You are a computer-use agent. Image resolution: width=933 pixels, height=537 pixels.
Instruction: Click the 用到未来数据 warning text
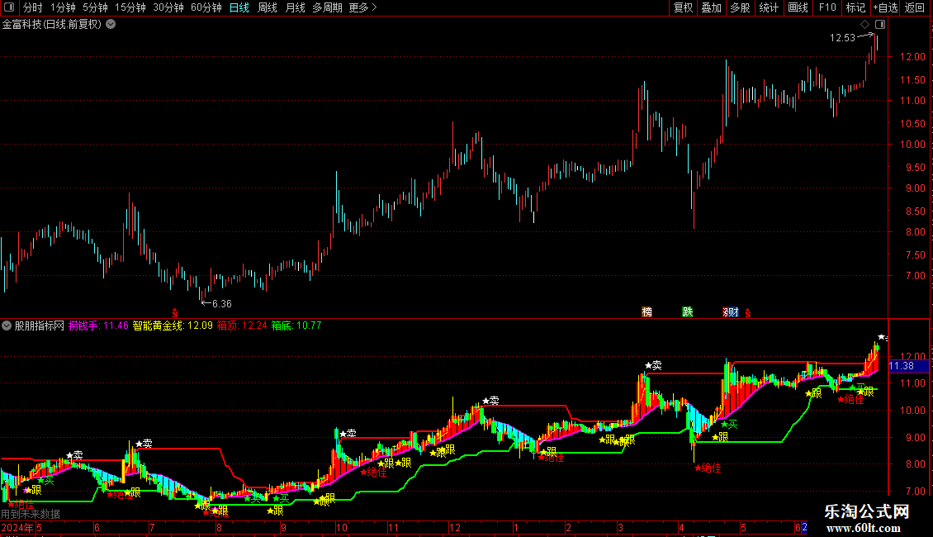click(31, 514)
